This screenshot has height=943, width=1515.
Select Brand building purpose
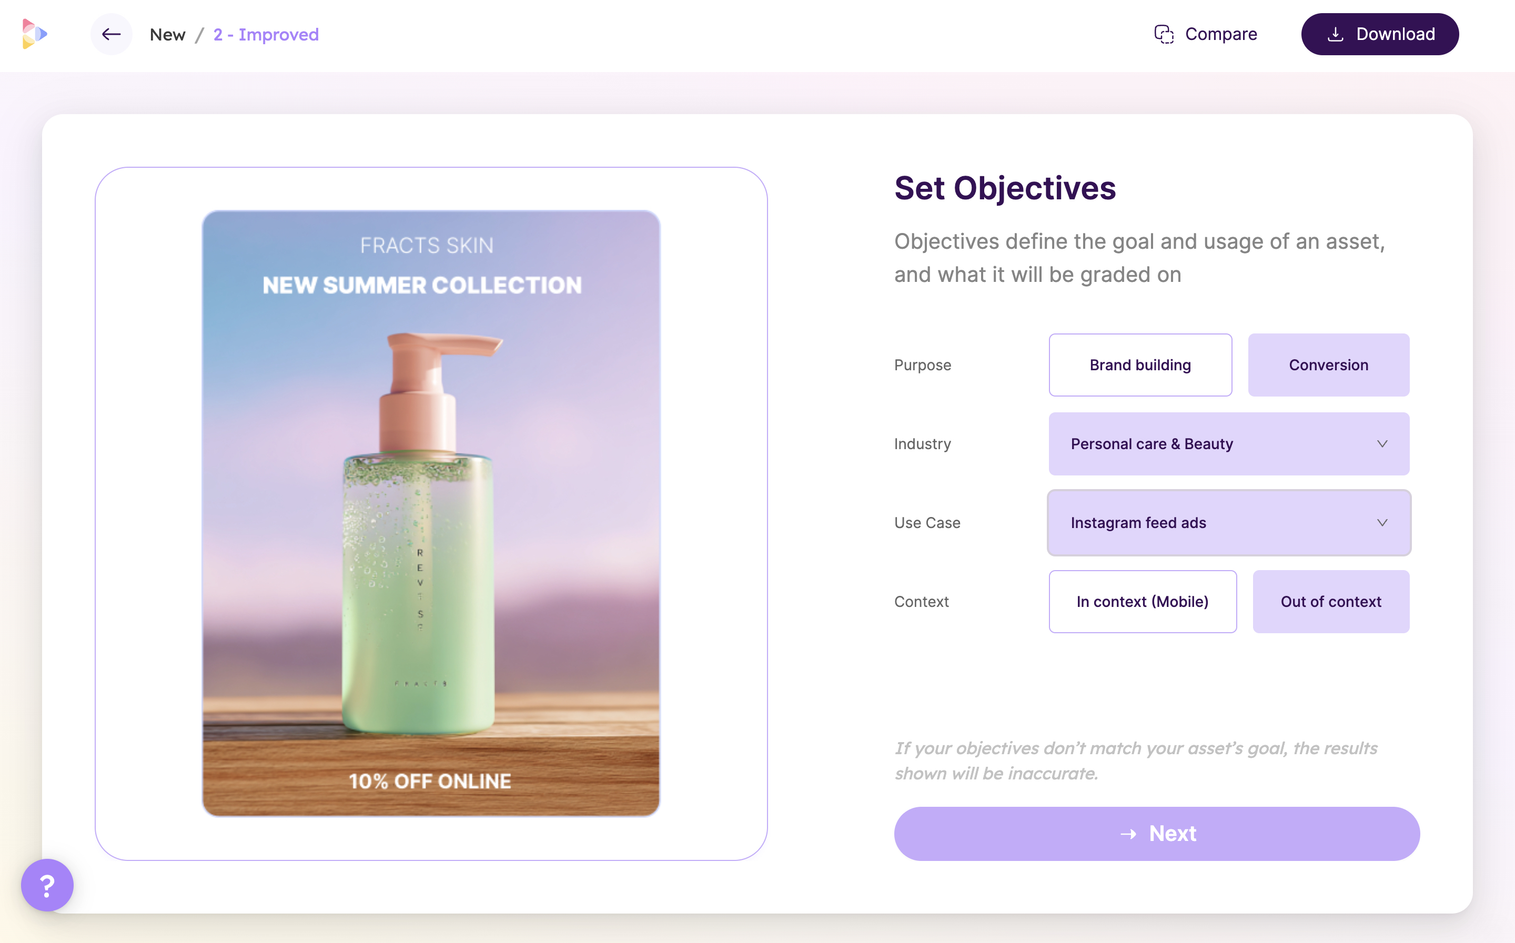[1139, 365]
